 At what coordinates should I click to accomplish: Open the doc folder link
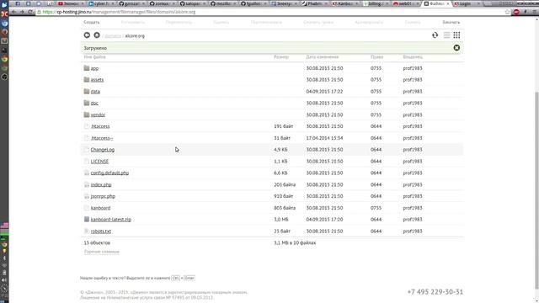[94, 103]
